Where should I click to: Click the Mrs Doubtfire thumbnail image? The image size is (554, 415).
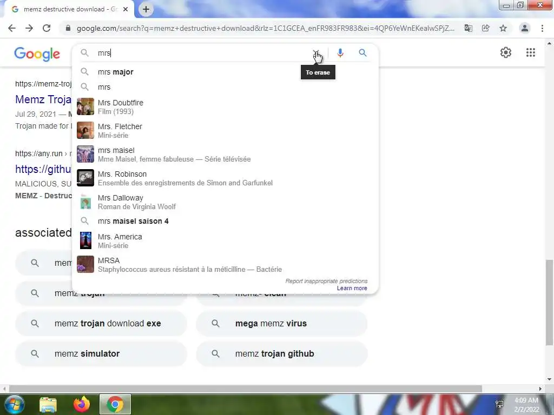point(85,106)
